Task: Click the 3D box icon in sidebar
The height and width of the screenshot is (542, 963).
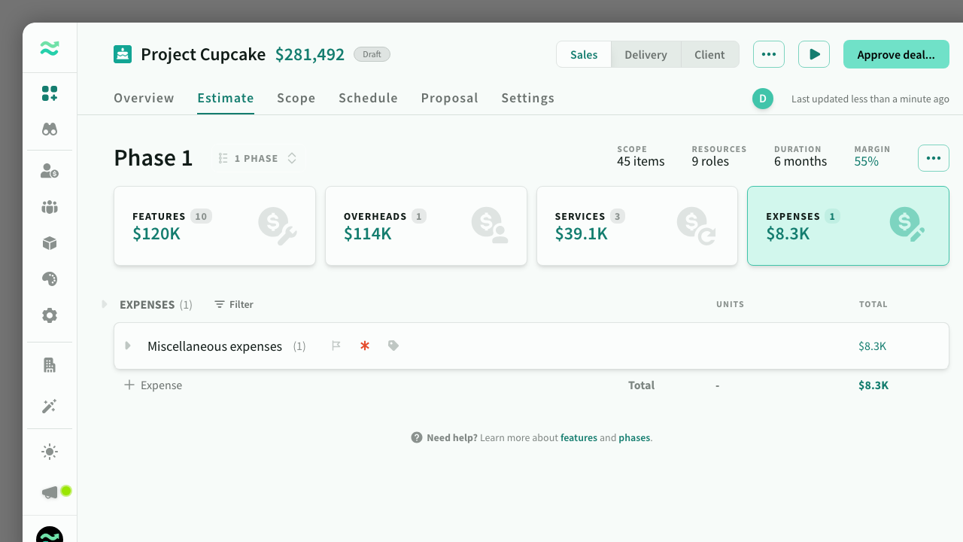Action: pyautogui.click(x=50, y=243)
